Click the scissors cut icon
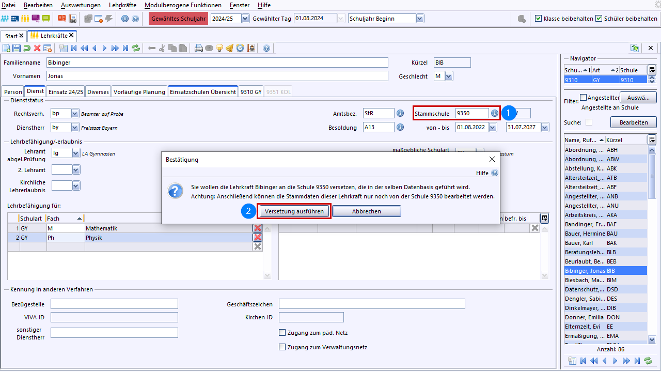The height and width of the screenshot is (372, 661). [162, 48]
